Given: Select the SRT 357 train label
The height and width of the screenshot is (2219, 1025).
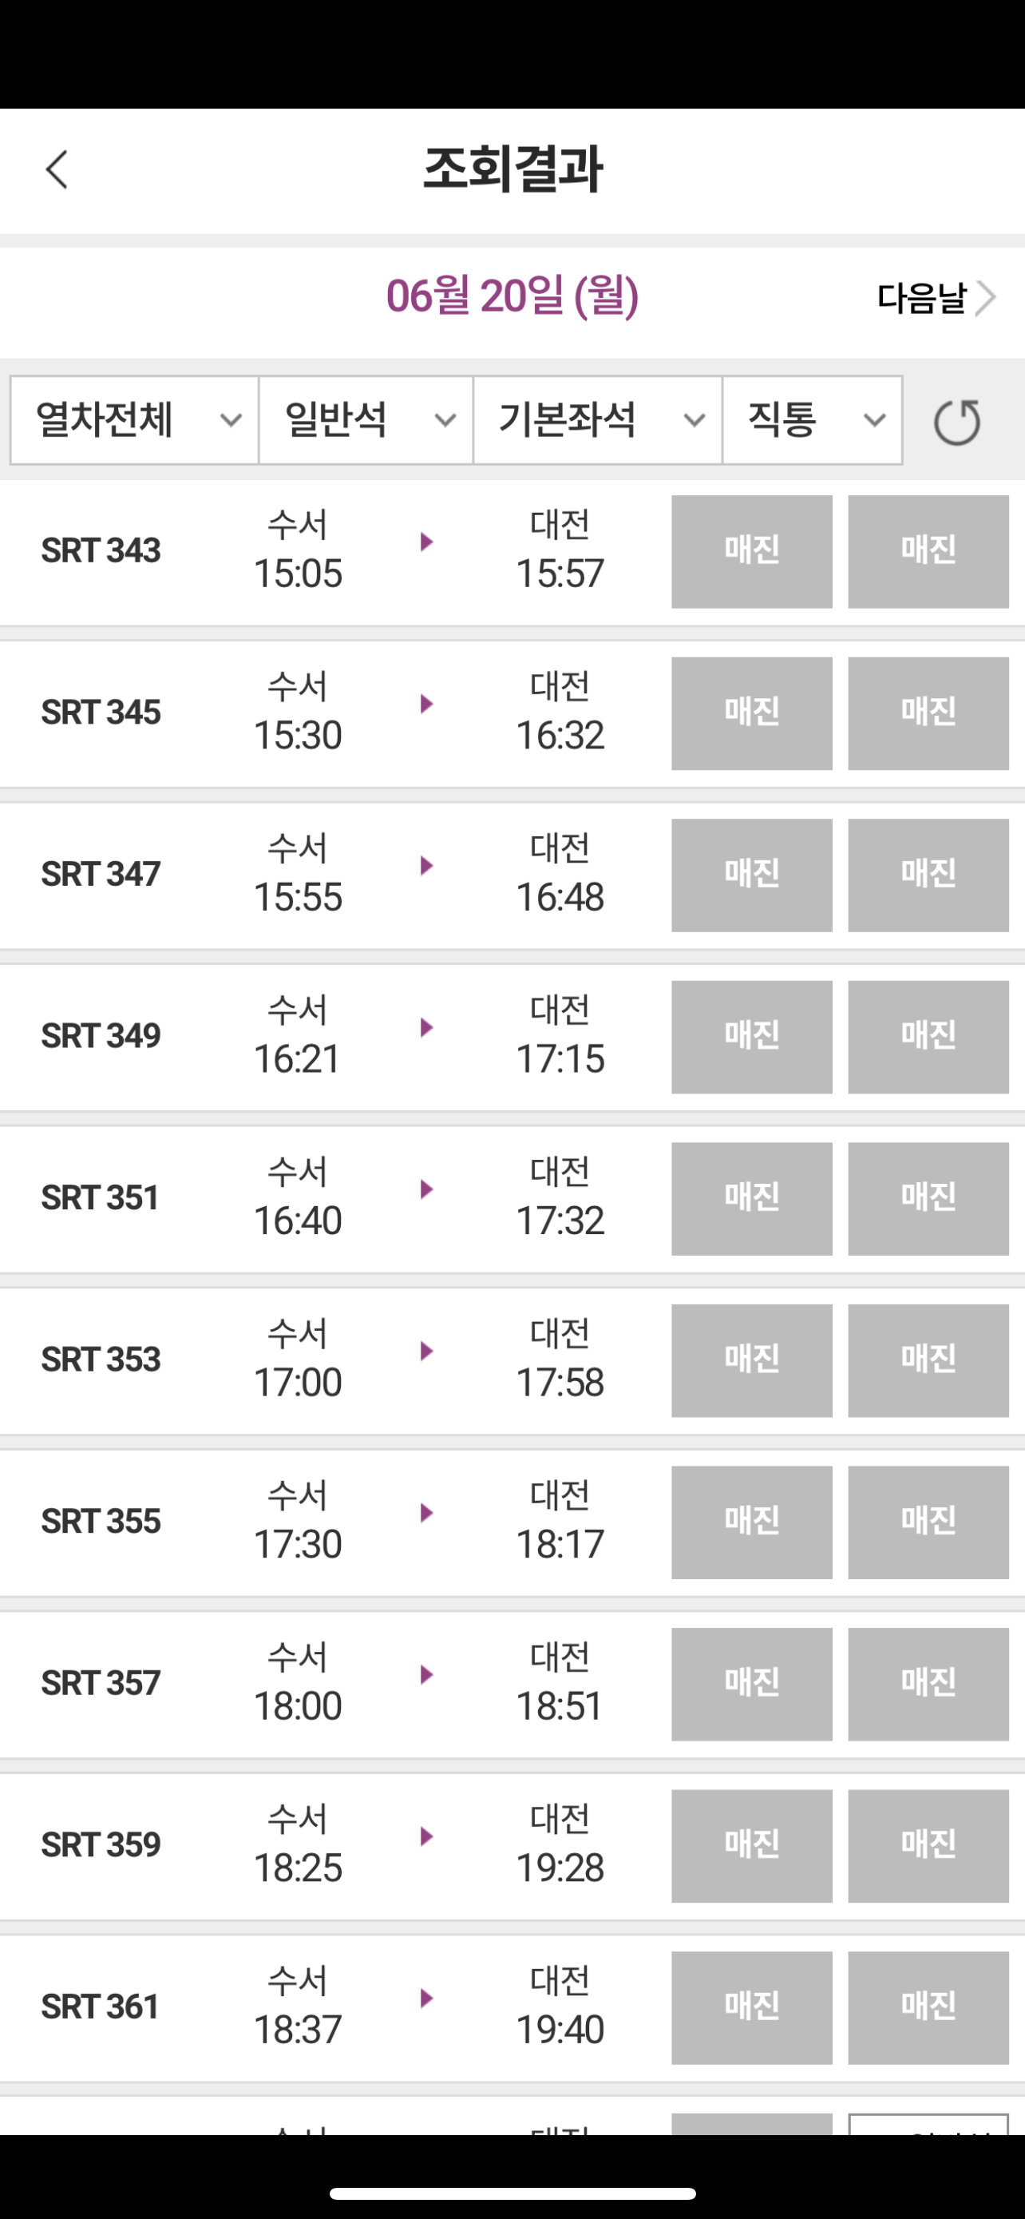Looking at the screenshot, I should click(101, 1683).
